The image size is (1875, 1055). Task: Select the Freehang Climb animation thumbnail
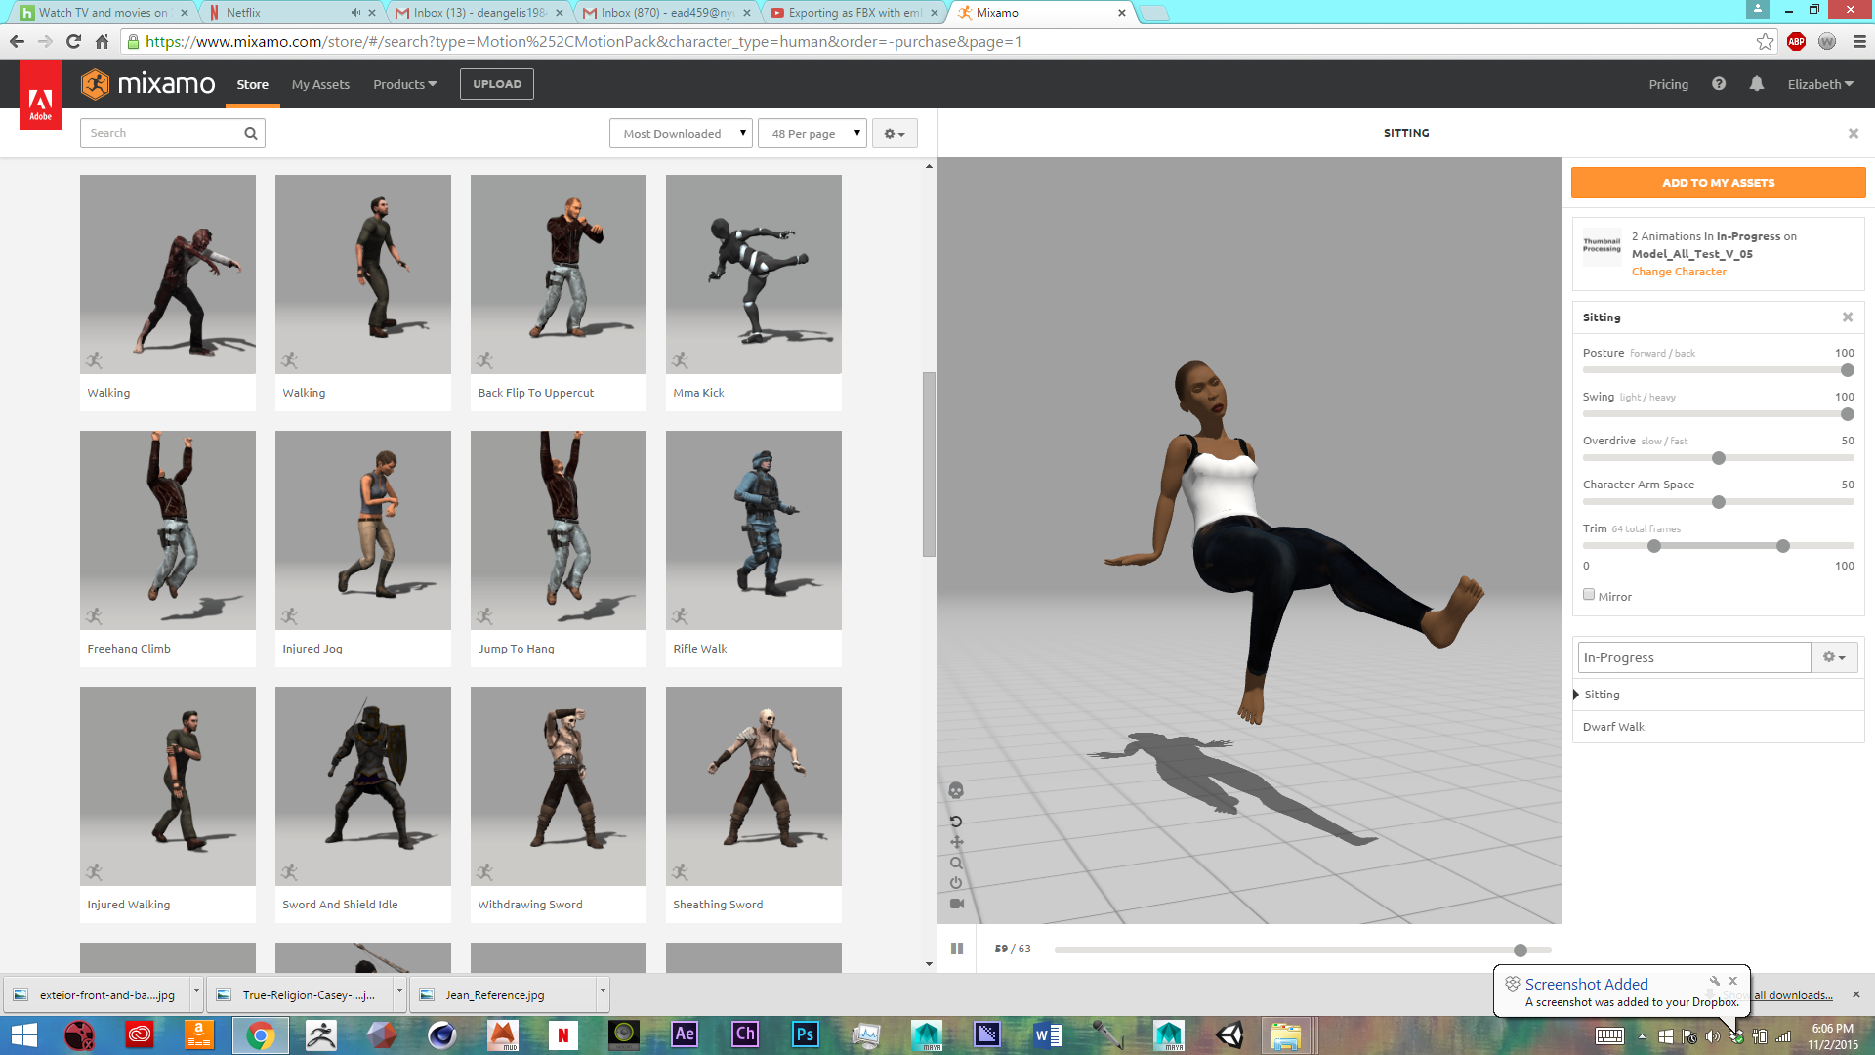click(167, 530)
